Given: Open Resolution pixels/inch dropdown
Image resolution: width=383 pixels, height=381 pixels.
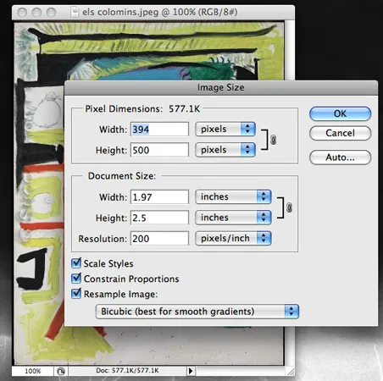Looking at the screenshot, I should (x=233, y=238).
